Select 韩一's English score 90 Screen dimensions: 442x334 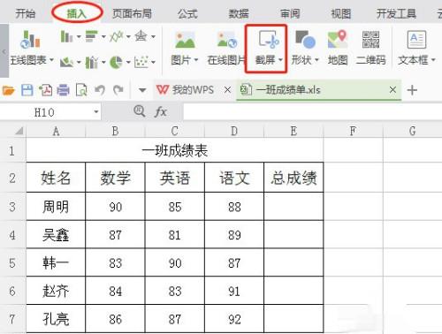point(175,263)
